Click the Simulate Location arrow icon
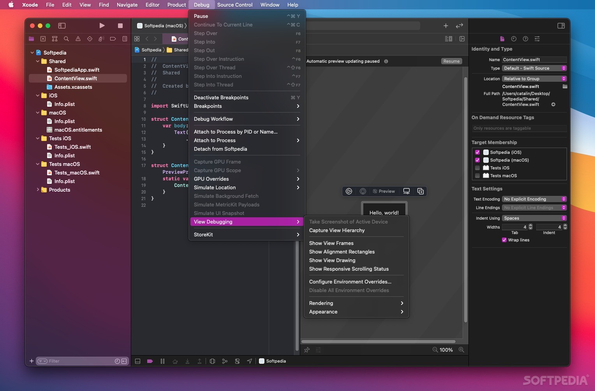The height and width of the screenshot is (391, 595). pyautogui.click(x=250, y=361)
